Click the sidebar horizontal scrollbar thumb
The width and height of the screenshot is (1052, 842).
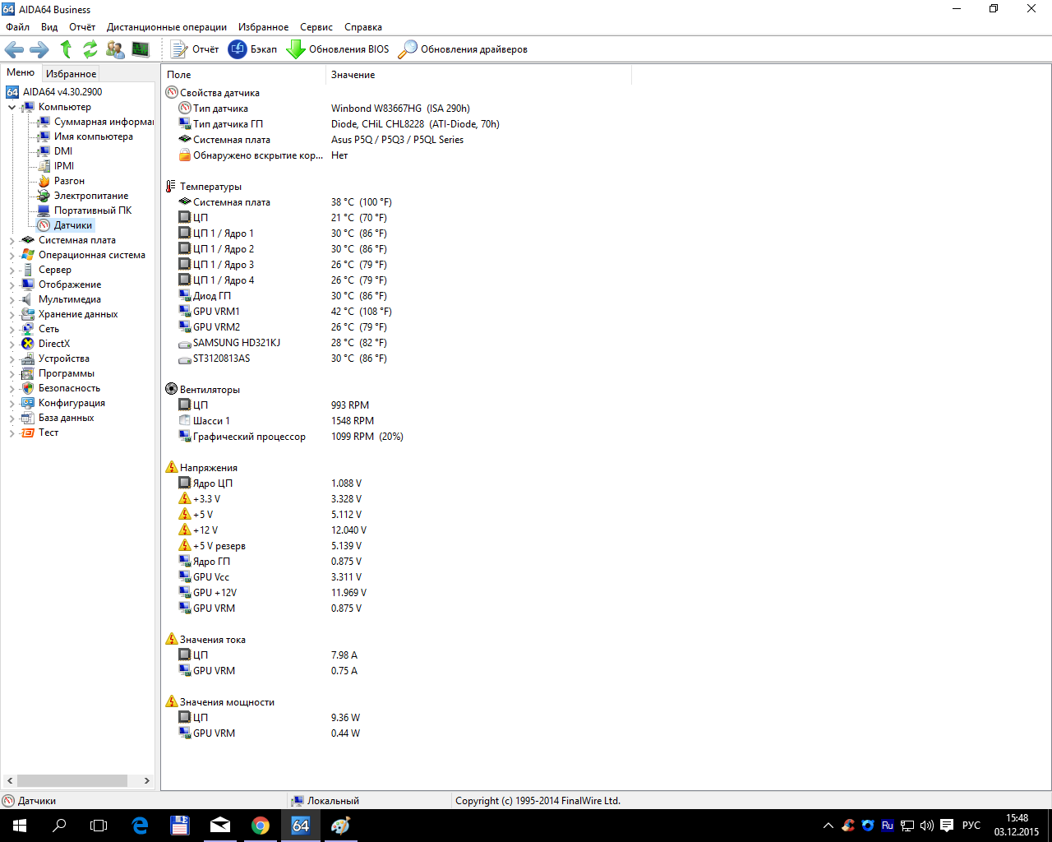[x=72, y=780]
